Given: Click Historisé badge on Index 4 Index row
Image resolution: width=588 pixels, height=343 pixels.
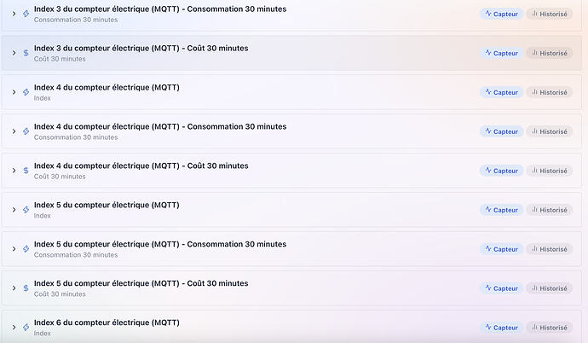Looking at the screenshot, I should click(550, 92).
